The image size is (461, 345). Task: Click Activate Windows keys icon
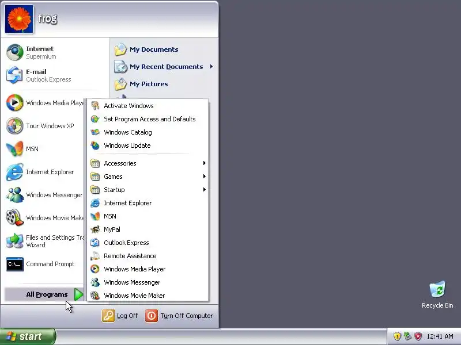coord(95,106)
